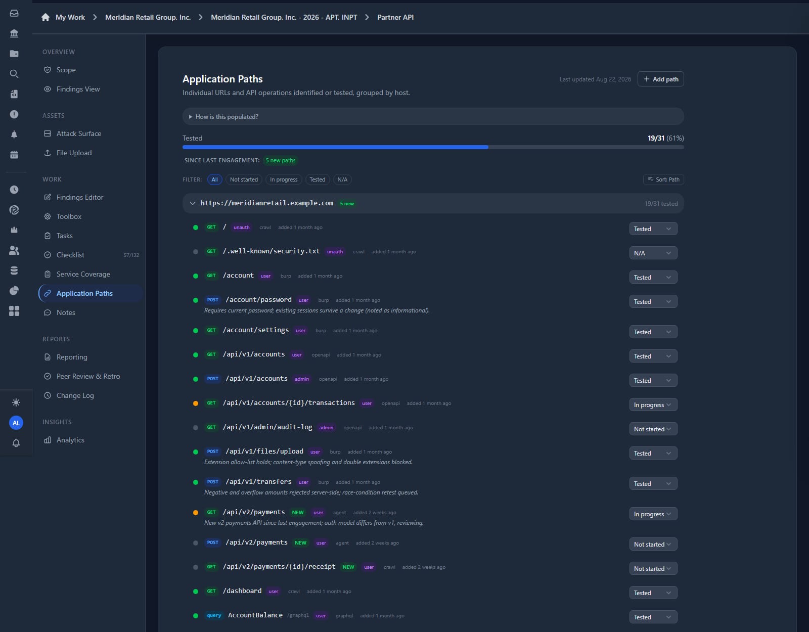Filter paths by N/A
The height and width of the screenshot is (632, 809).
click(342, 179)
